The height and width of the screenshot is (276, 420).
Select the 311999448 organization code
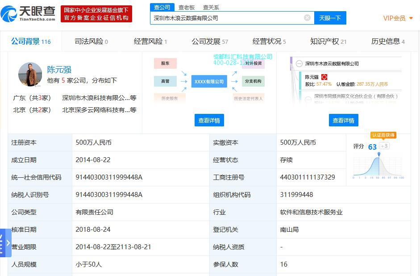point(296,195)
